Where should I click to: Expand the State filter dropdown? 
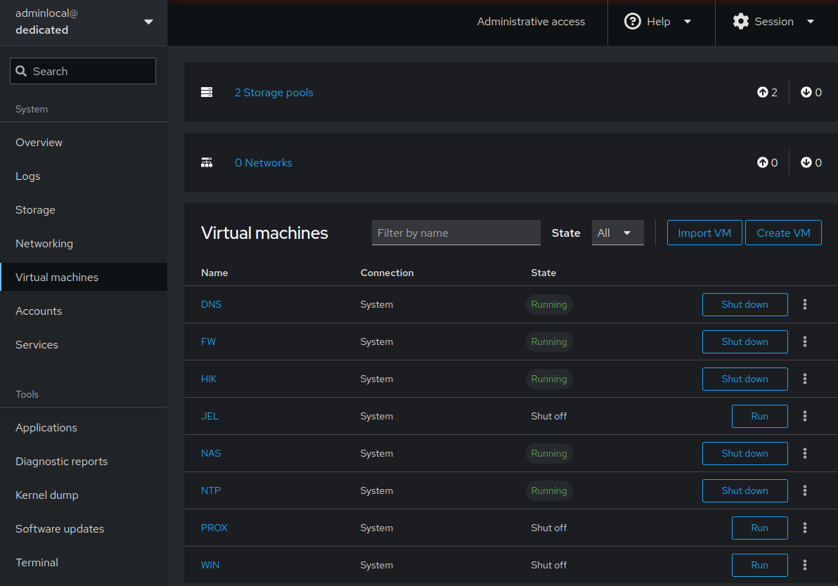pyautogui.click(x=617, y=233)
